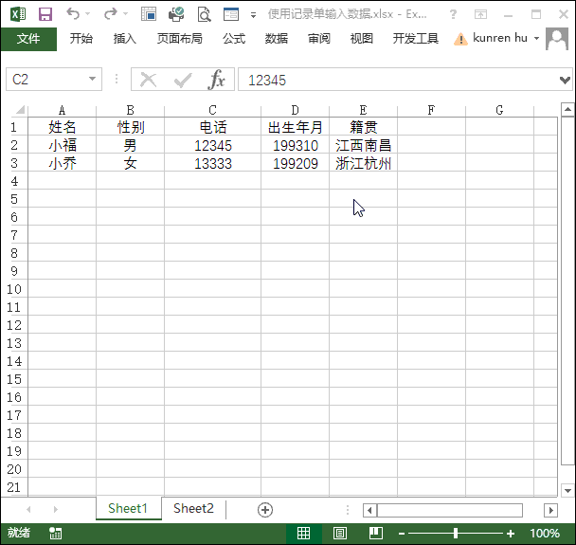Add a new sheet with plus icon
The width and height of the screenshot is (576, 545).
(x=265, y=509)
